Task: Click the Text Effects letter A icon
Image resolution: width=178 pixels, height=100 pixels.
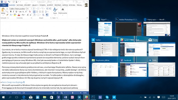Action: (x=11, y=15)
